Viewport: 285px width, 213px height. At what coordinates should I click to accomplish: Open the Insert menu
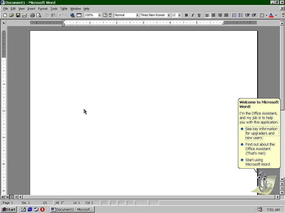click(x=31, y=9)
